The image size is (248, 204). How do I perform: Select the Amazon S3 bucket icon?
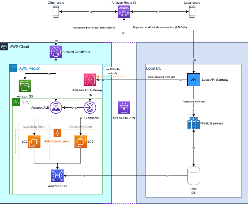(25, 86)
